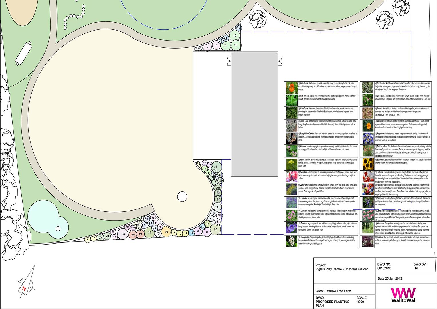The height and width of the screenshot is (309, 437).
Task: Select the grey rectangular building shape
Action: (254, 114)
